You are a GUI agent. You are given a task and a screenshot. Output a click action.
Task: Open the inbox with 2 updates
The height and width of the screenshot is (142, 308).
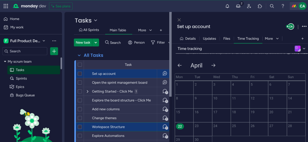[x=238, y=6]
